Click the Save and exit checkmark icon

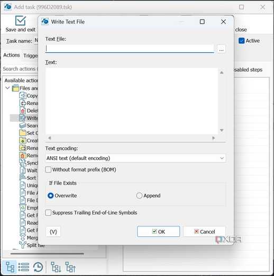pos(21,21)
